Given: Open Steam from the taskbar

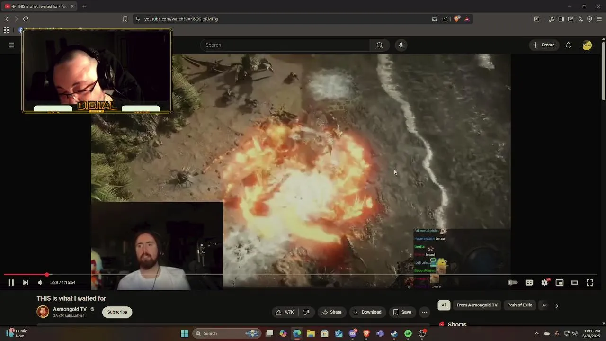Looking at the screenshot, I should coord(394,333).
